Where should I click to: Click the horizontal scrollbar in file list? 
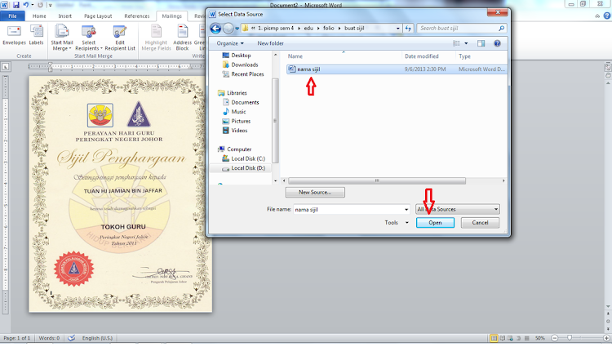click(377, 180)
